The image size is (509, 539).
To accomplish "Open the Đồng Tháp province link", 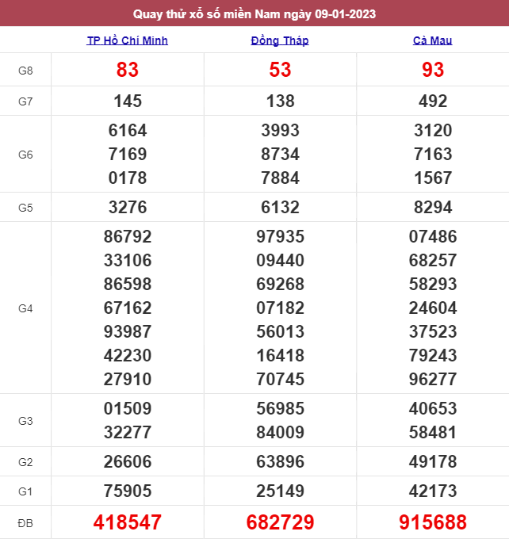I will (280, 40).
